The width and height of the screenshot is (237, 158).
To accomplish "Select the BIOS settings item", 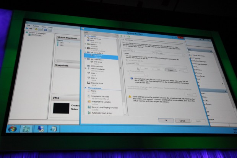I will (x=94, y=41).
